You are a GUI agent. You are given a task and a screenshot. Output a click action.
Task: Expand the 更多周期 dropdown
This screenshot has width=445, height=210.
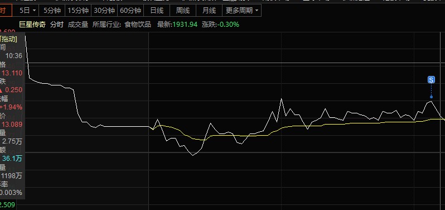tap(242, 11)
